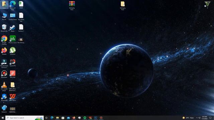Click the red record icon on taskbar

tap(101, 118)
